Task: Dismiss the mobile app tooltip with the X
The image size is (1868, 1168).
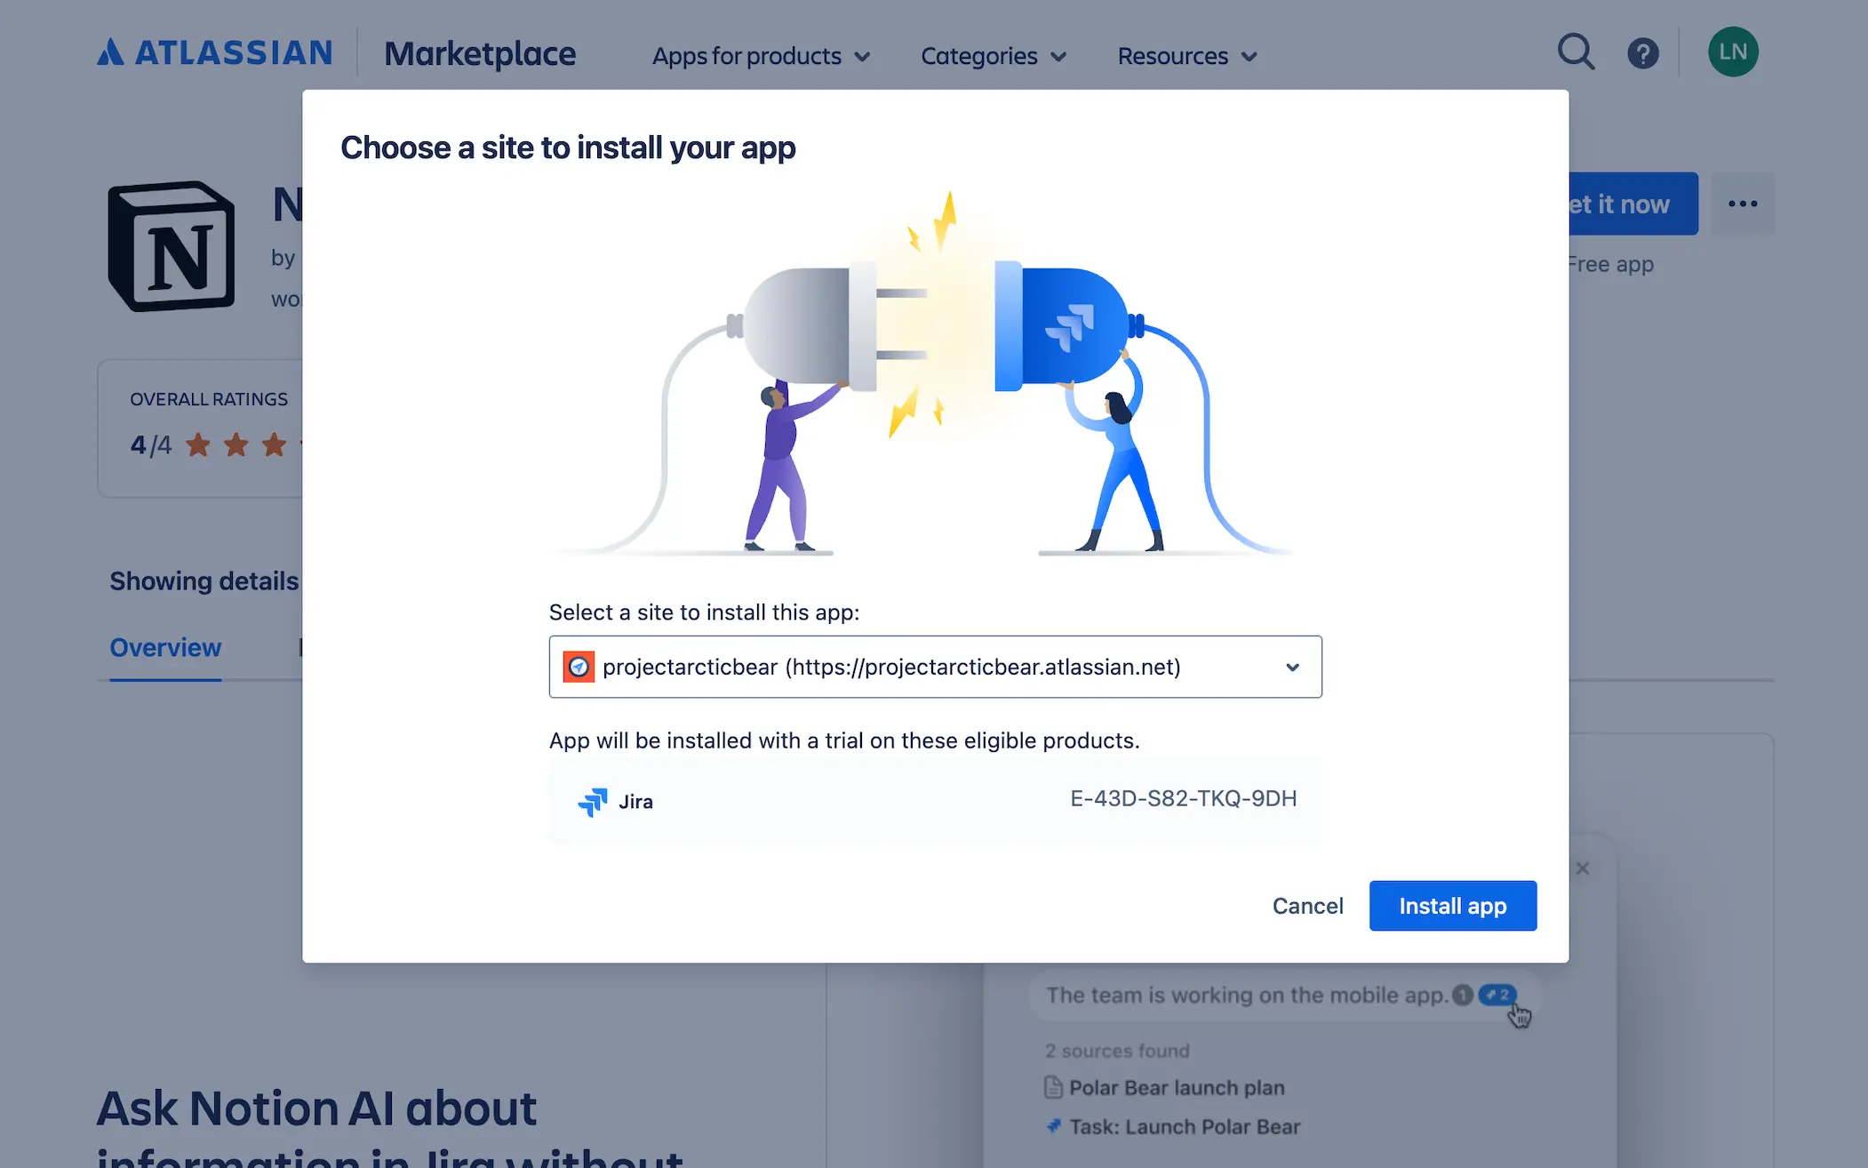Action: coord(1581,868)
